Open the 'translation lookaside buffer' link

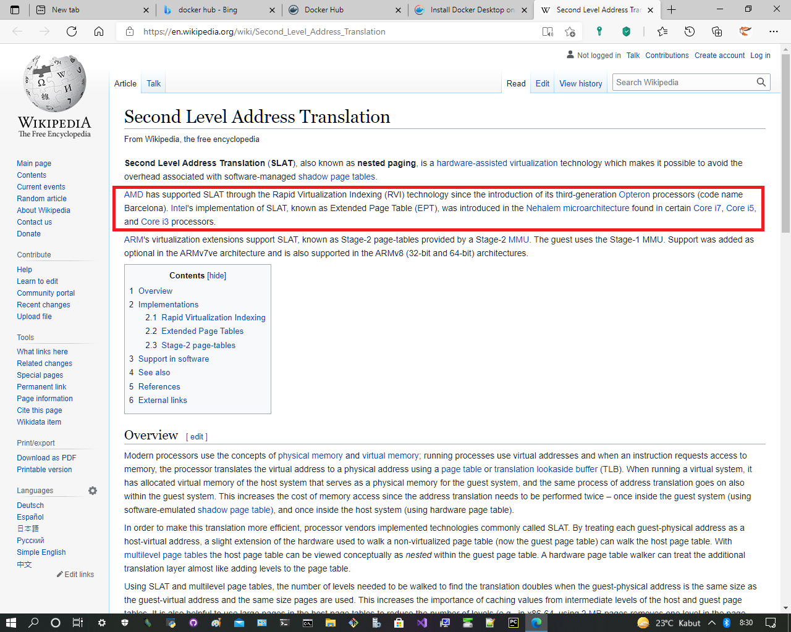[x=546, y=469]
